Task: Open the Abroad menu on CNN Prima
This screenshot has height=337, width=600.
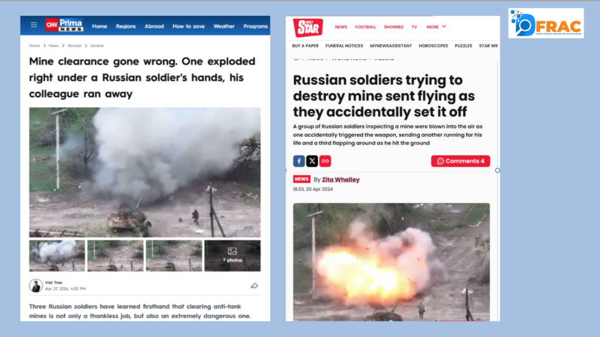Action: point(154,26)
